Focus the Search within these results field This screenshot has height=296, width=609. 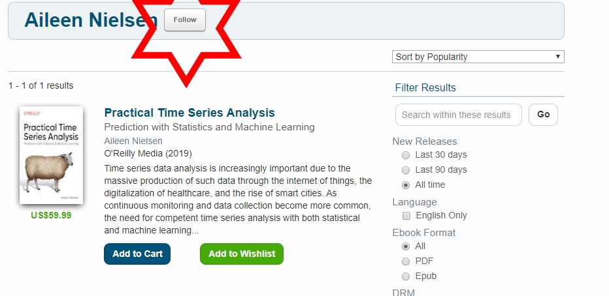pos(458,115)
